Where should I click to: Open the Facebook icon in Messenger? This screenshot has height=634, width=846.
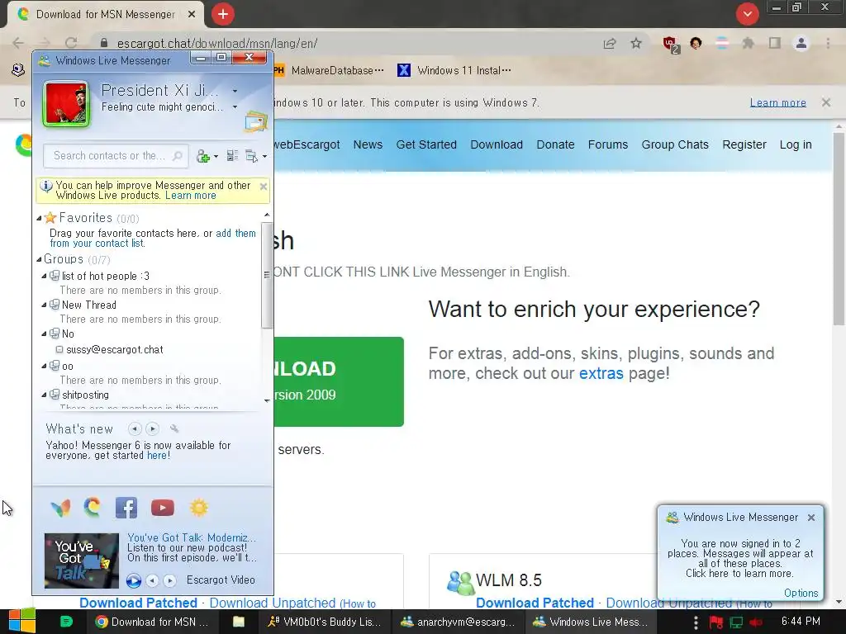[126, 508]
